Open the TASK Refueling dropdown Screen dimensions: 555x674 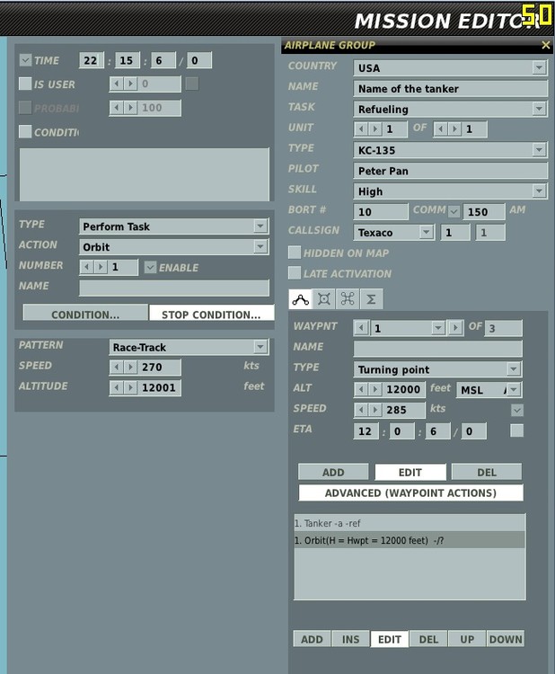click(539, 109)
